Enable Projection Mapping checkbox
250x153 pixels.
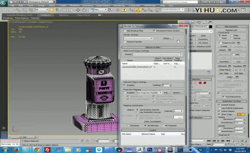pyautogui.click(x=125, y=93)
